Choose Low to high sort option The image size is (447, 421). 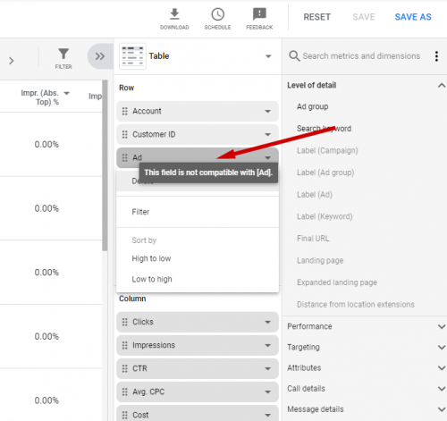click(152, 279)
